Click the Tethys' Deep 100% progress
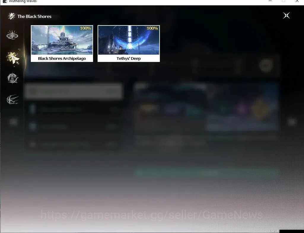Screen dimensions: 304x233 tap(152, 28)
